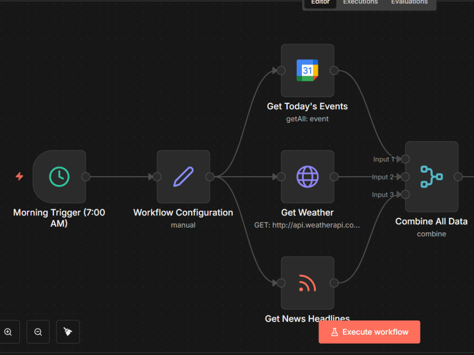Click the Execute workflow button

[x=369, y=332]
